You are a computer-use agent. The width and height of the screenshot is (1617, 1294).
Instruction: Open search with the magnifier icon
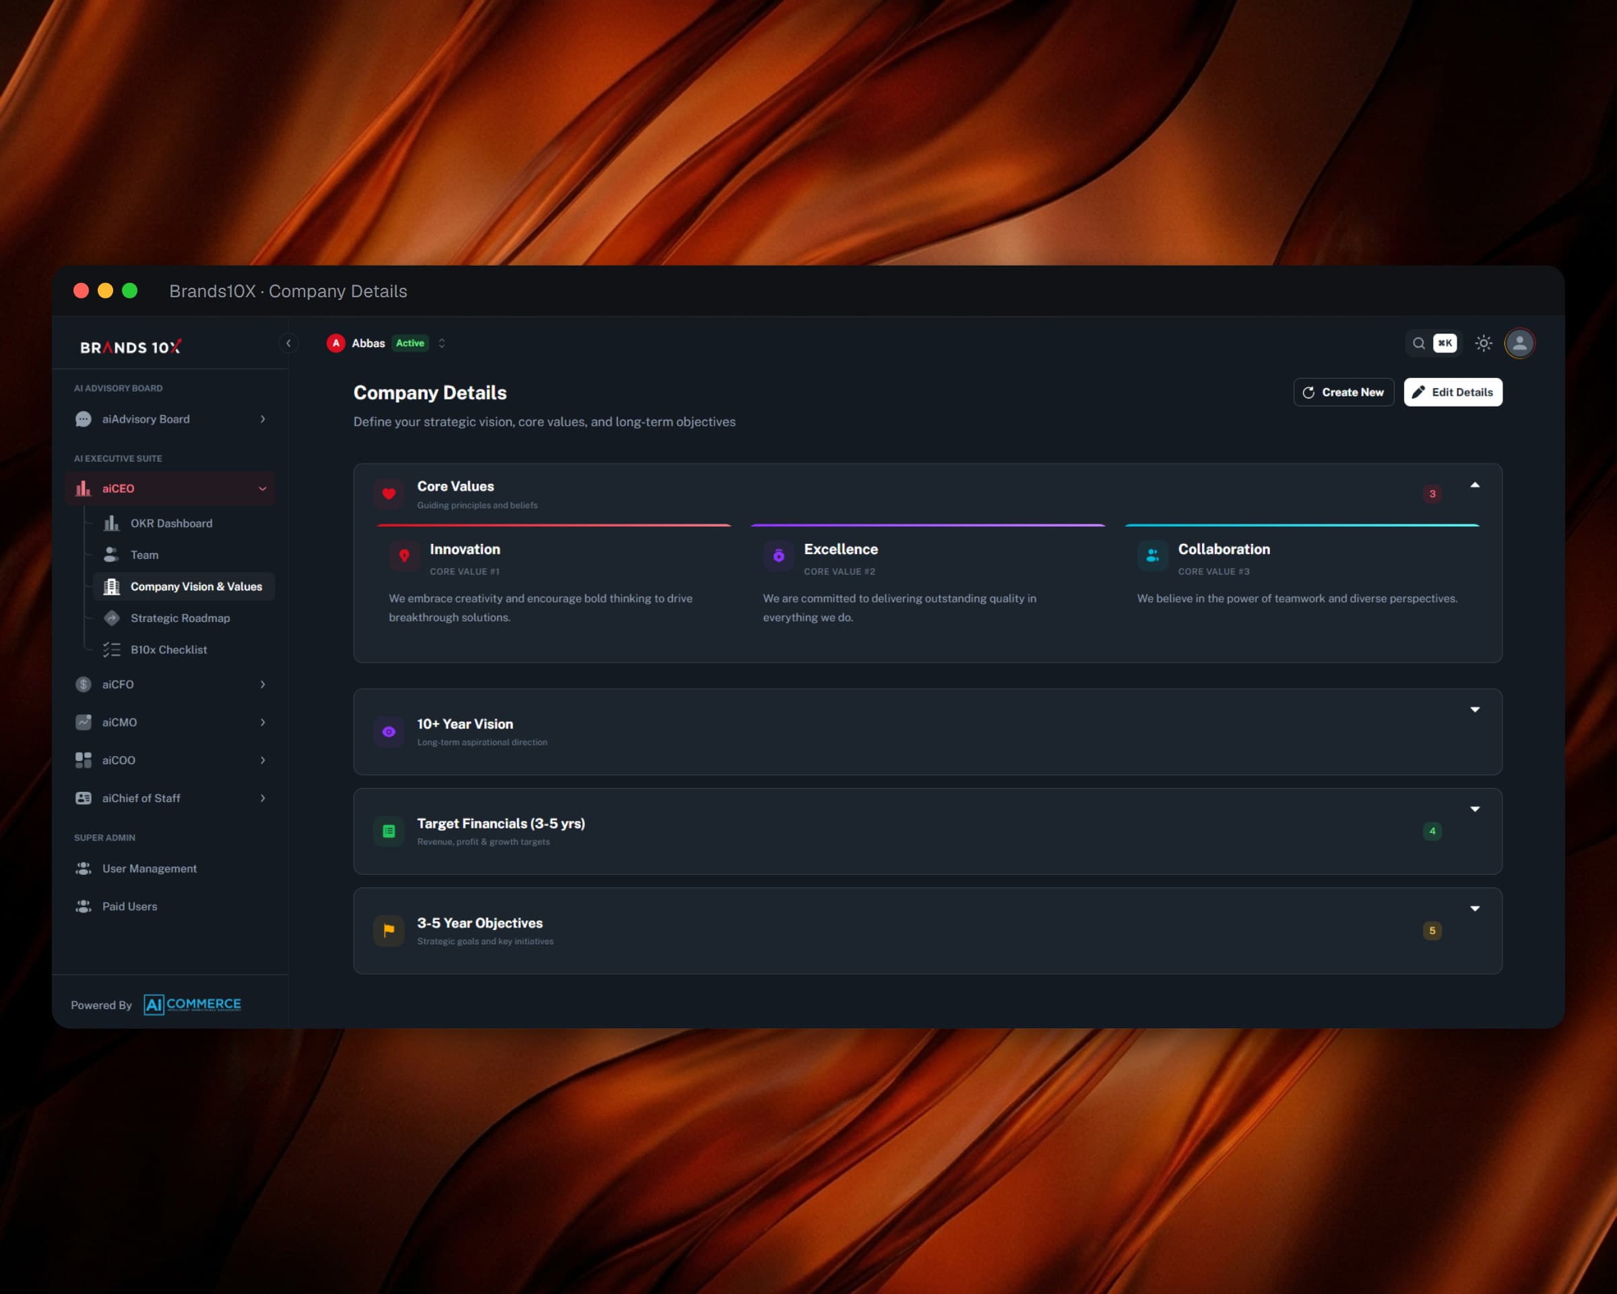1418,343
